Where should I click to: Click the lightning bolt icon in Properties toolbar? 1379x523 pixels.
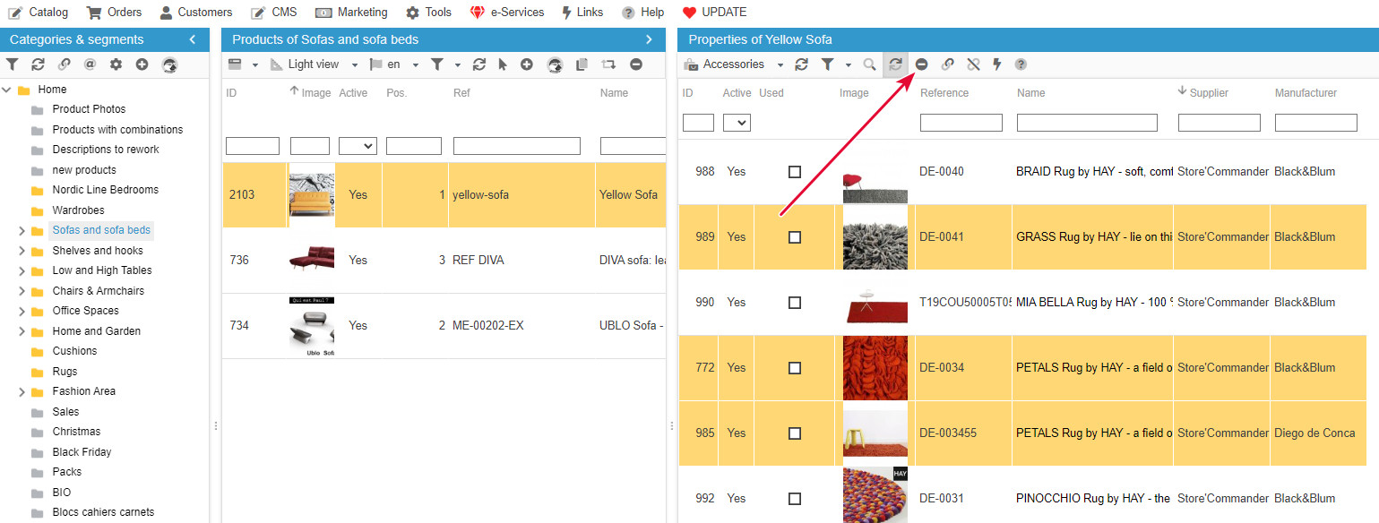point(996,64)
